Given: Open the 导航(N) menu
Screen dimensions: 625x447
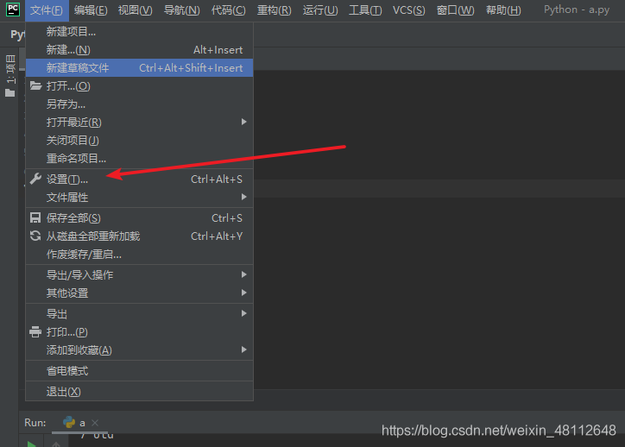Looking at the screenshot, I should pyautogui.click(x=182, y=10).
